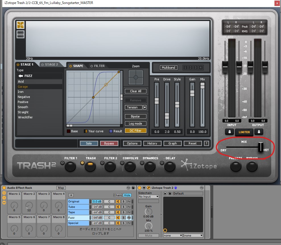Enable Log mode
281x245 pixels.
(135, 123)
